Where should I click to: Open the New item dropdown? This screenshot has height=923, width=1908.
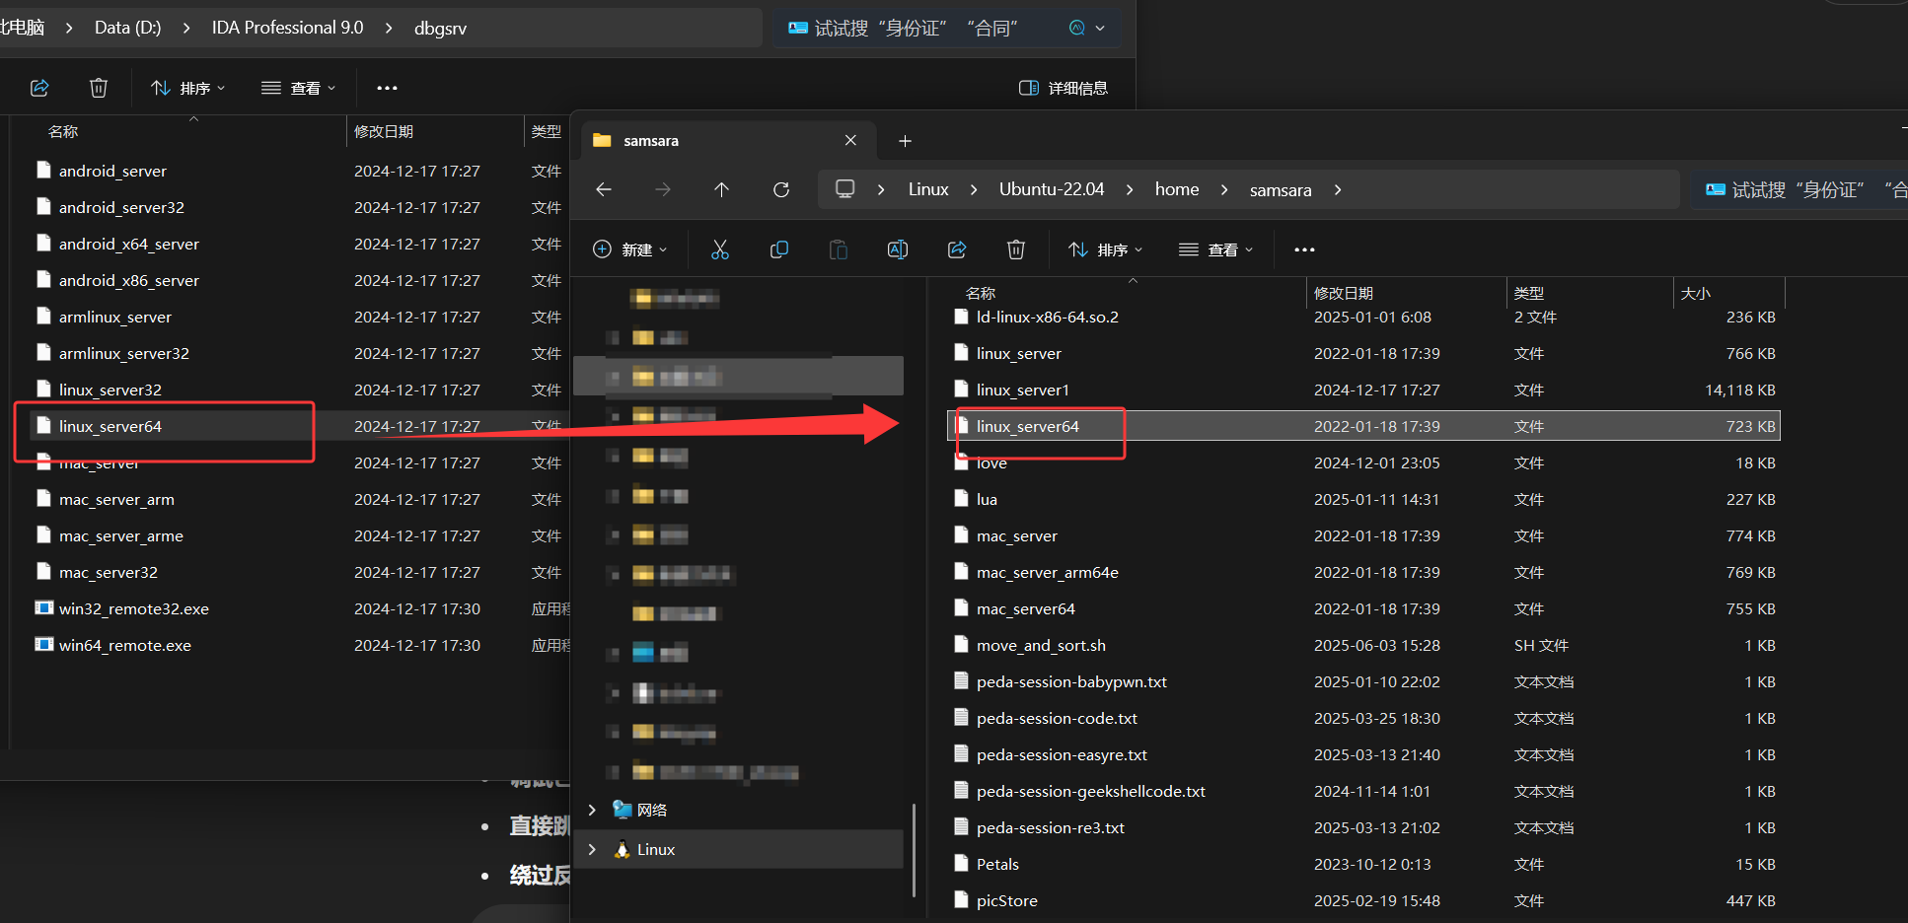point(630,249)
